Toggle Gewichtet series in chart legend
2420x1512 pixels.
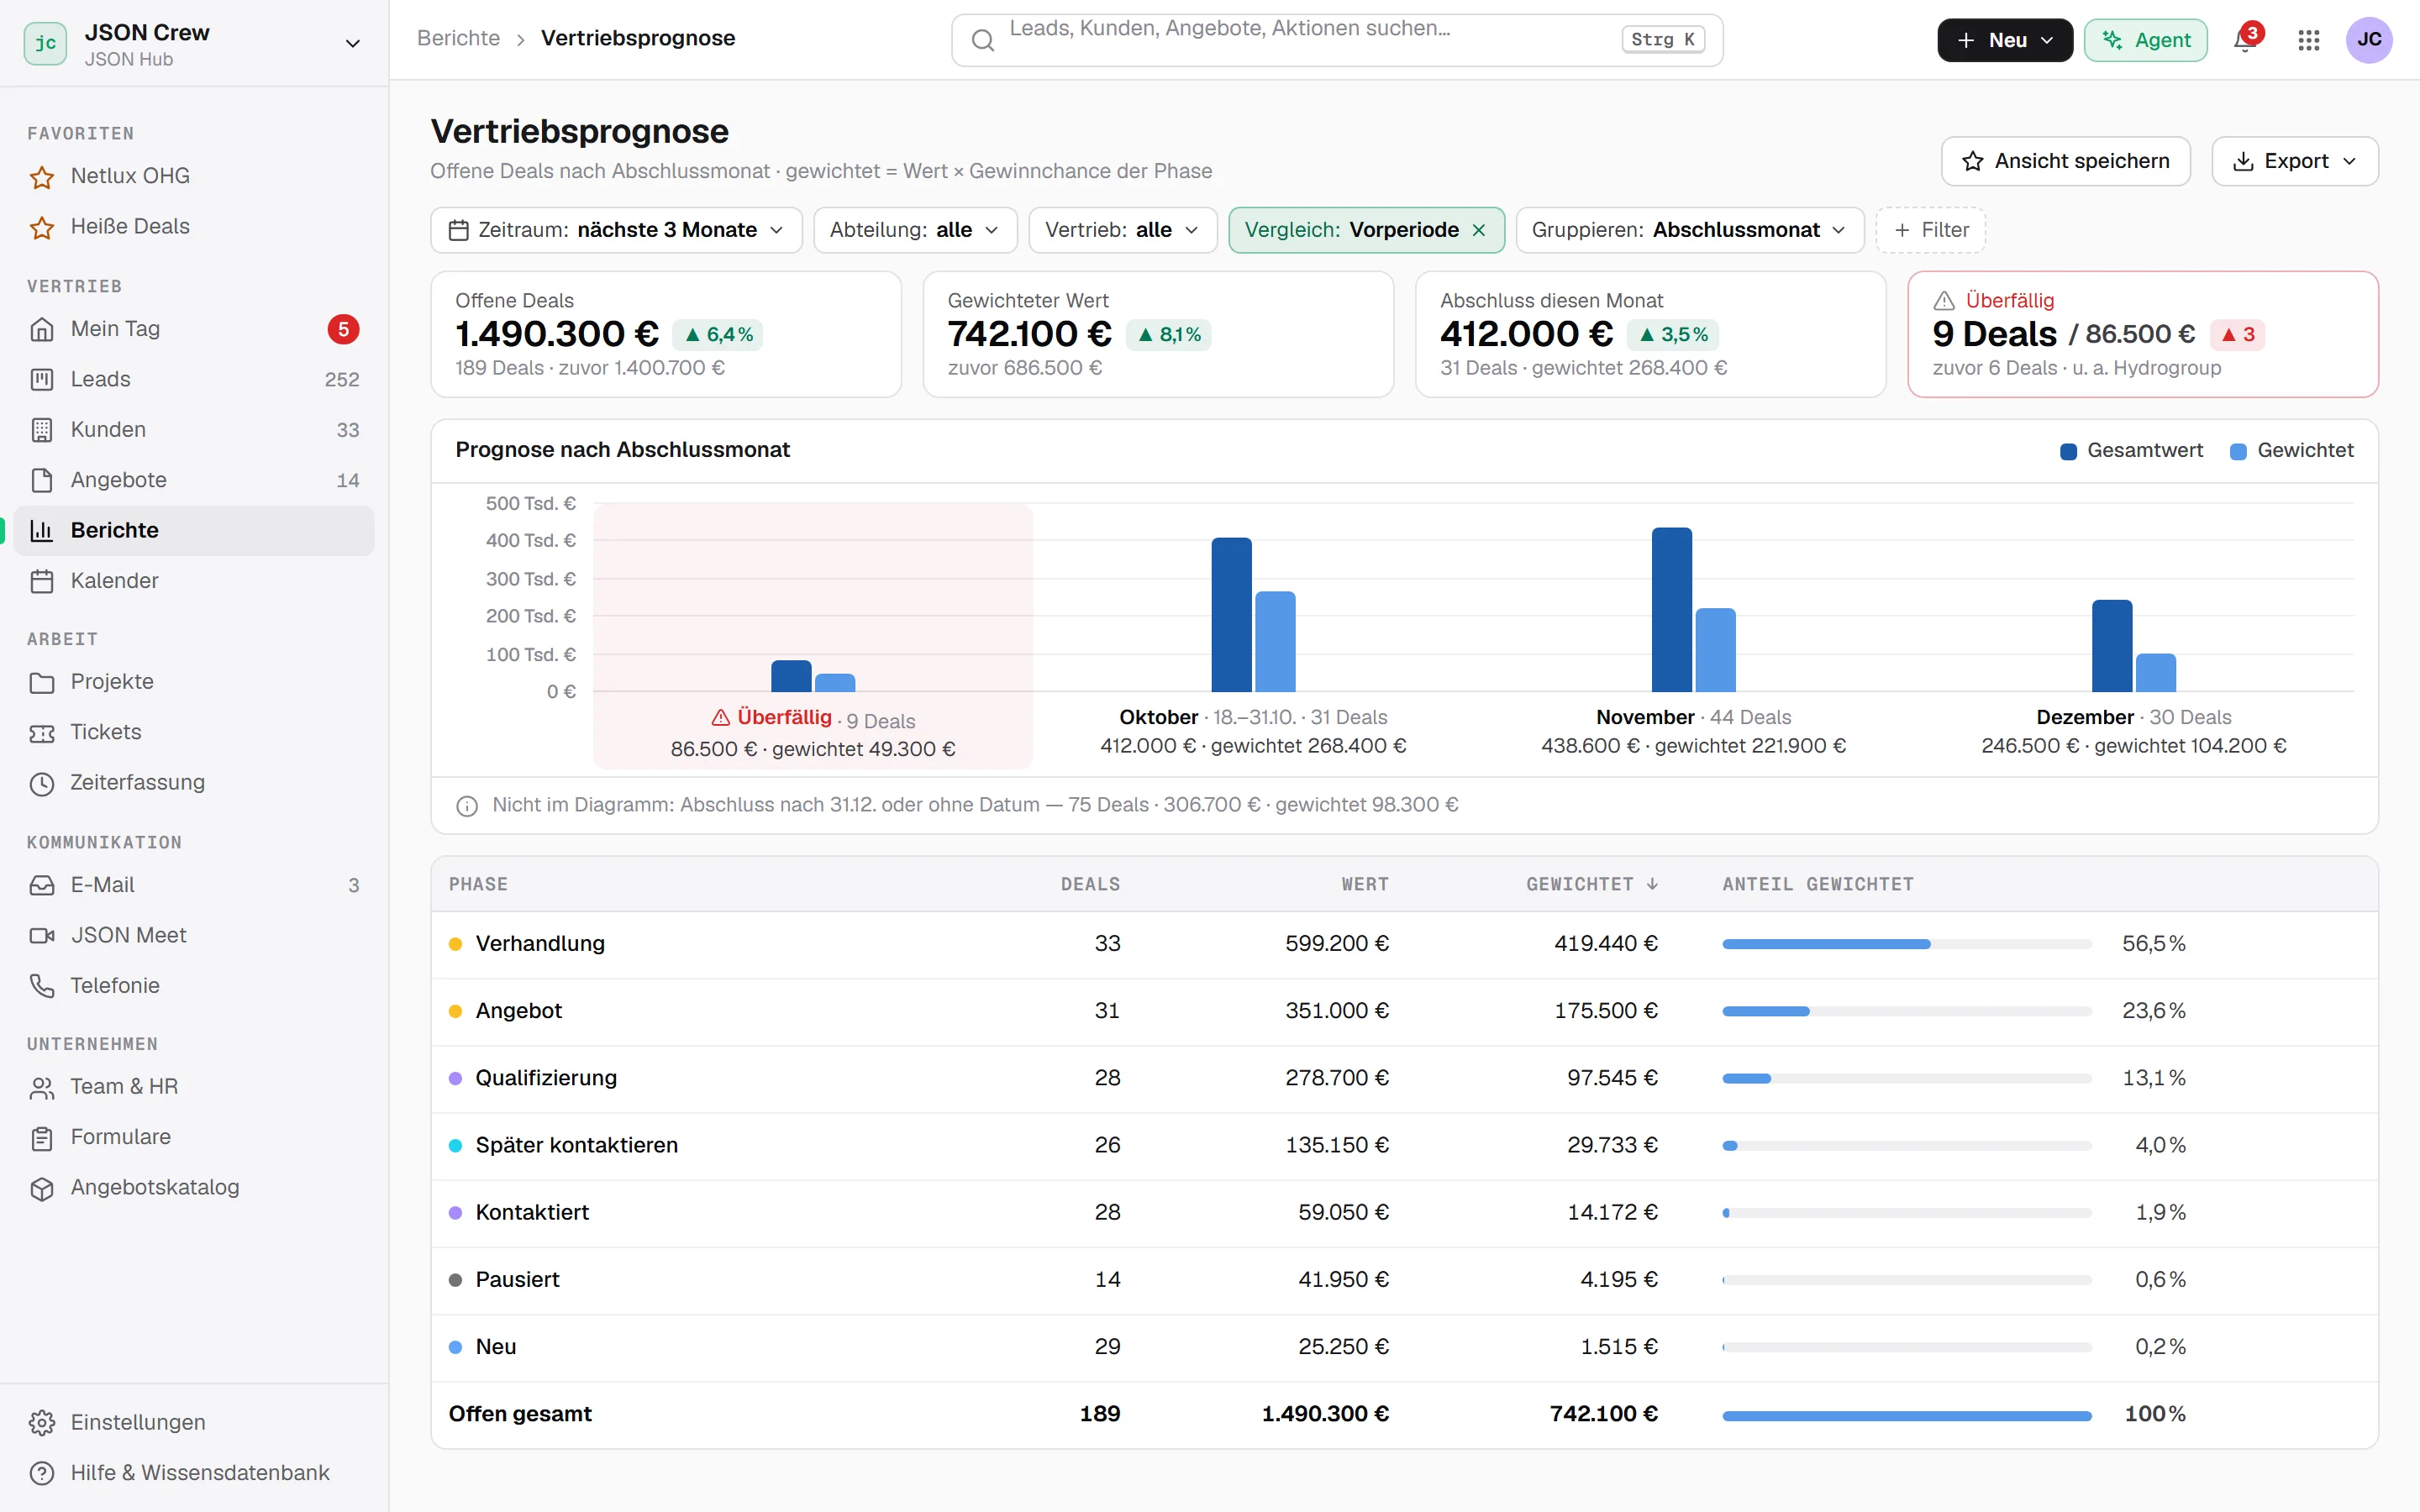click(2291, 451)
